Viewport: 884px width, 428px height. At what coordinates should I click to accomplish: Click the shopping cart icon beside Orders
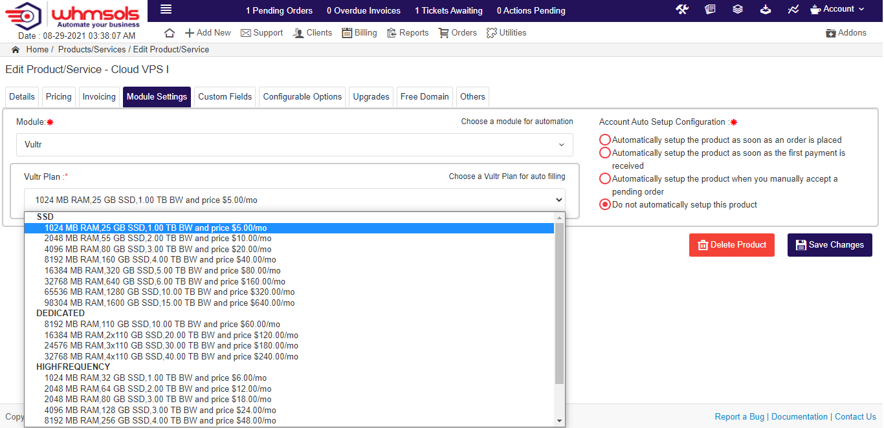444,33
